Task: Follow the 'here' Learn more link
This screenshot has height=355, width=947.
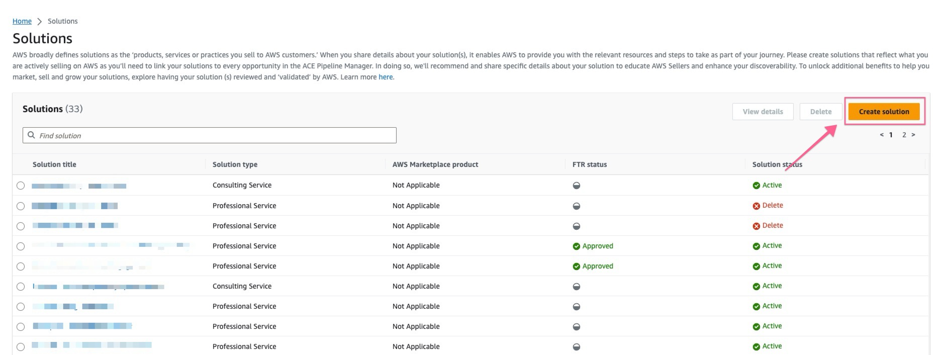Action: (x=386, y=77)
